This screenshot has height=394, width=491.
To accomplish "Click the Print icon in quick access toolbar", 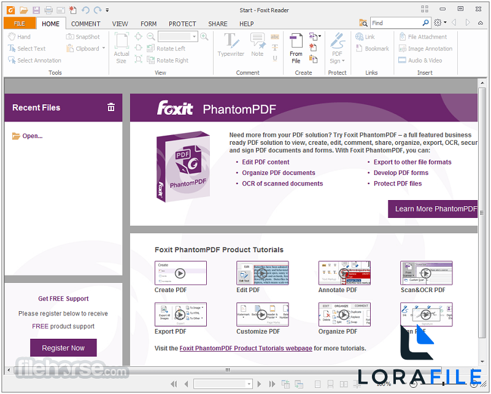I will (48, 10).
